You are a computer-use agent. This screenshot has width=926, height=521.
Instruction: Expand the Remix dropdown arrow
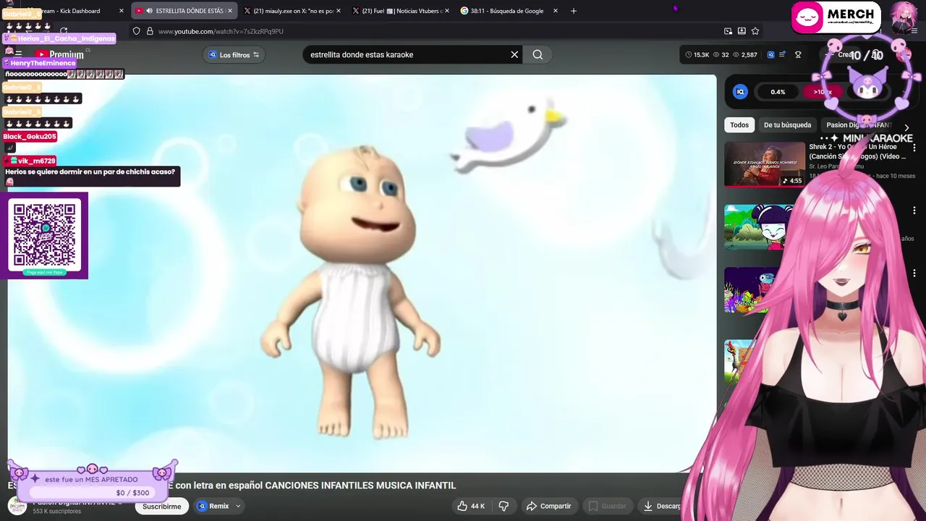point(238,506)
